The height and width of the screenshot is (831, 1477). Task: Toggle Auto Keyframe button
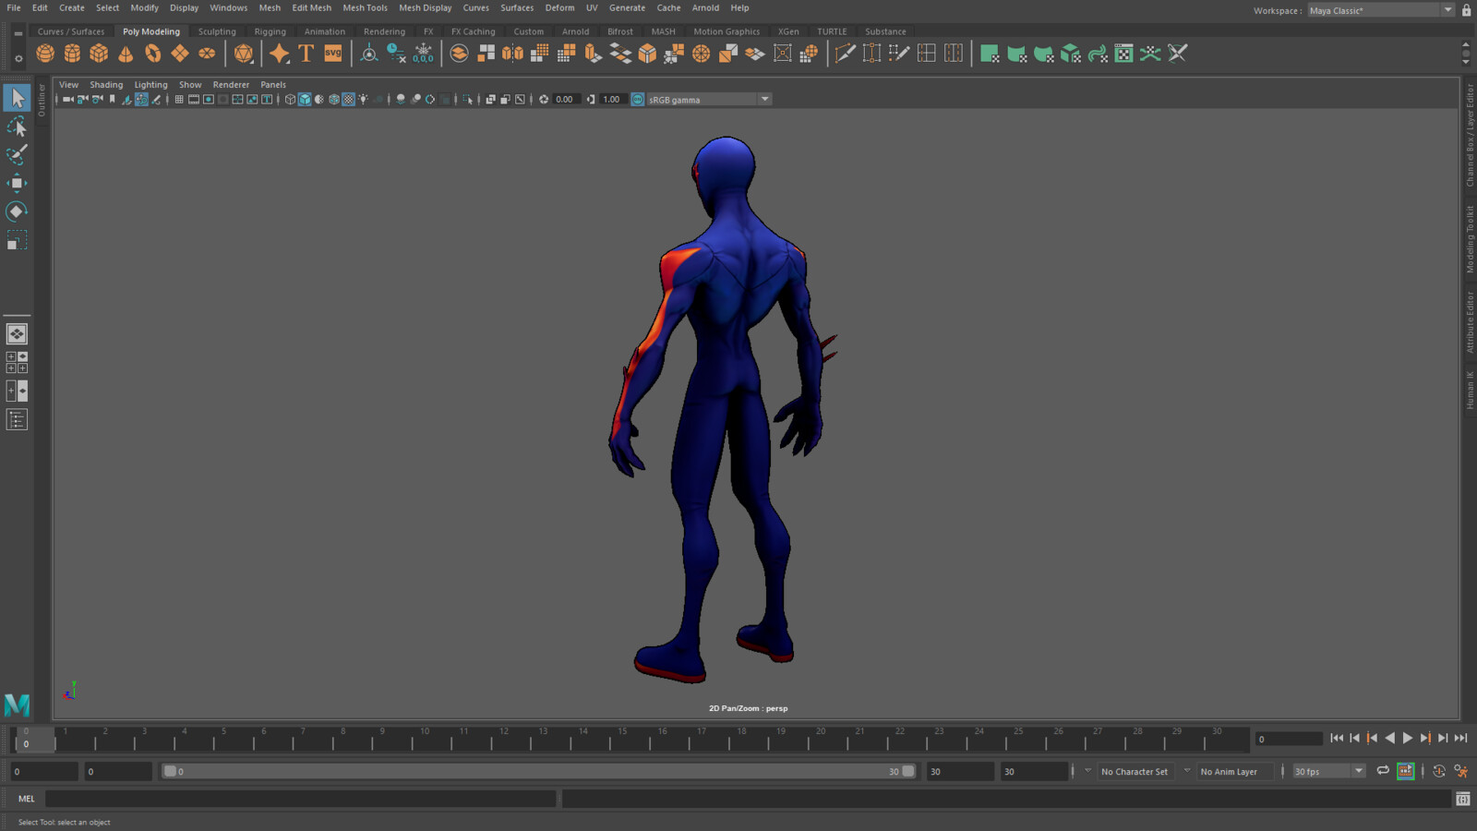click(x=1439, y=771)
